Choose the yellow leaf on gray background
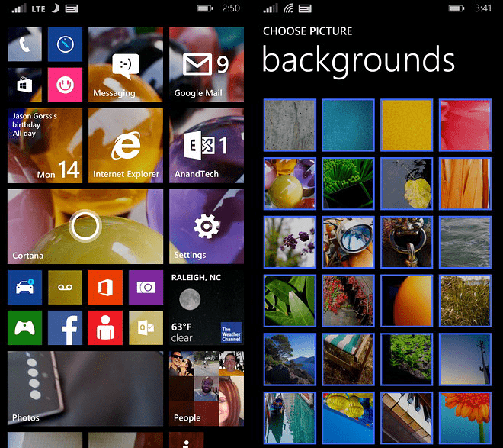503x448 pixels. [406, 183]
